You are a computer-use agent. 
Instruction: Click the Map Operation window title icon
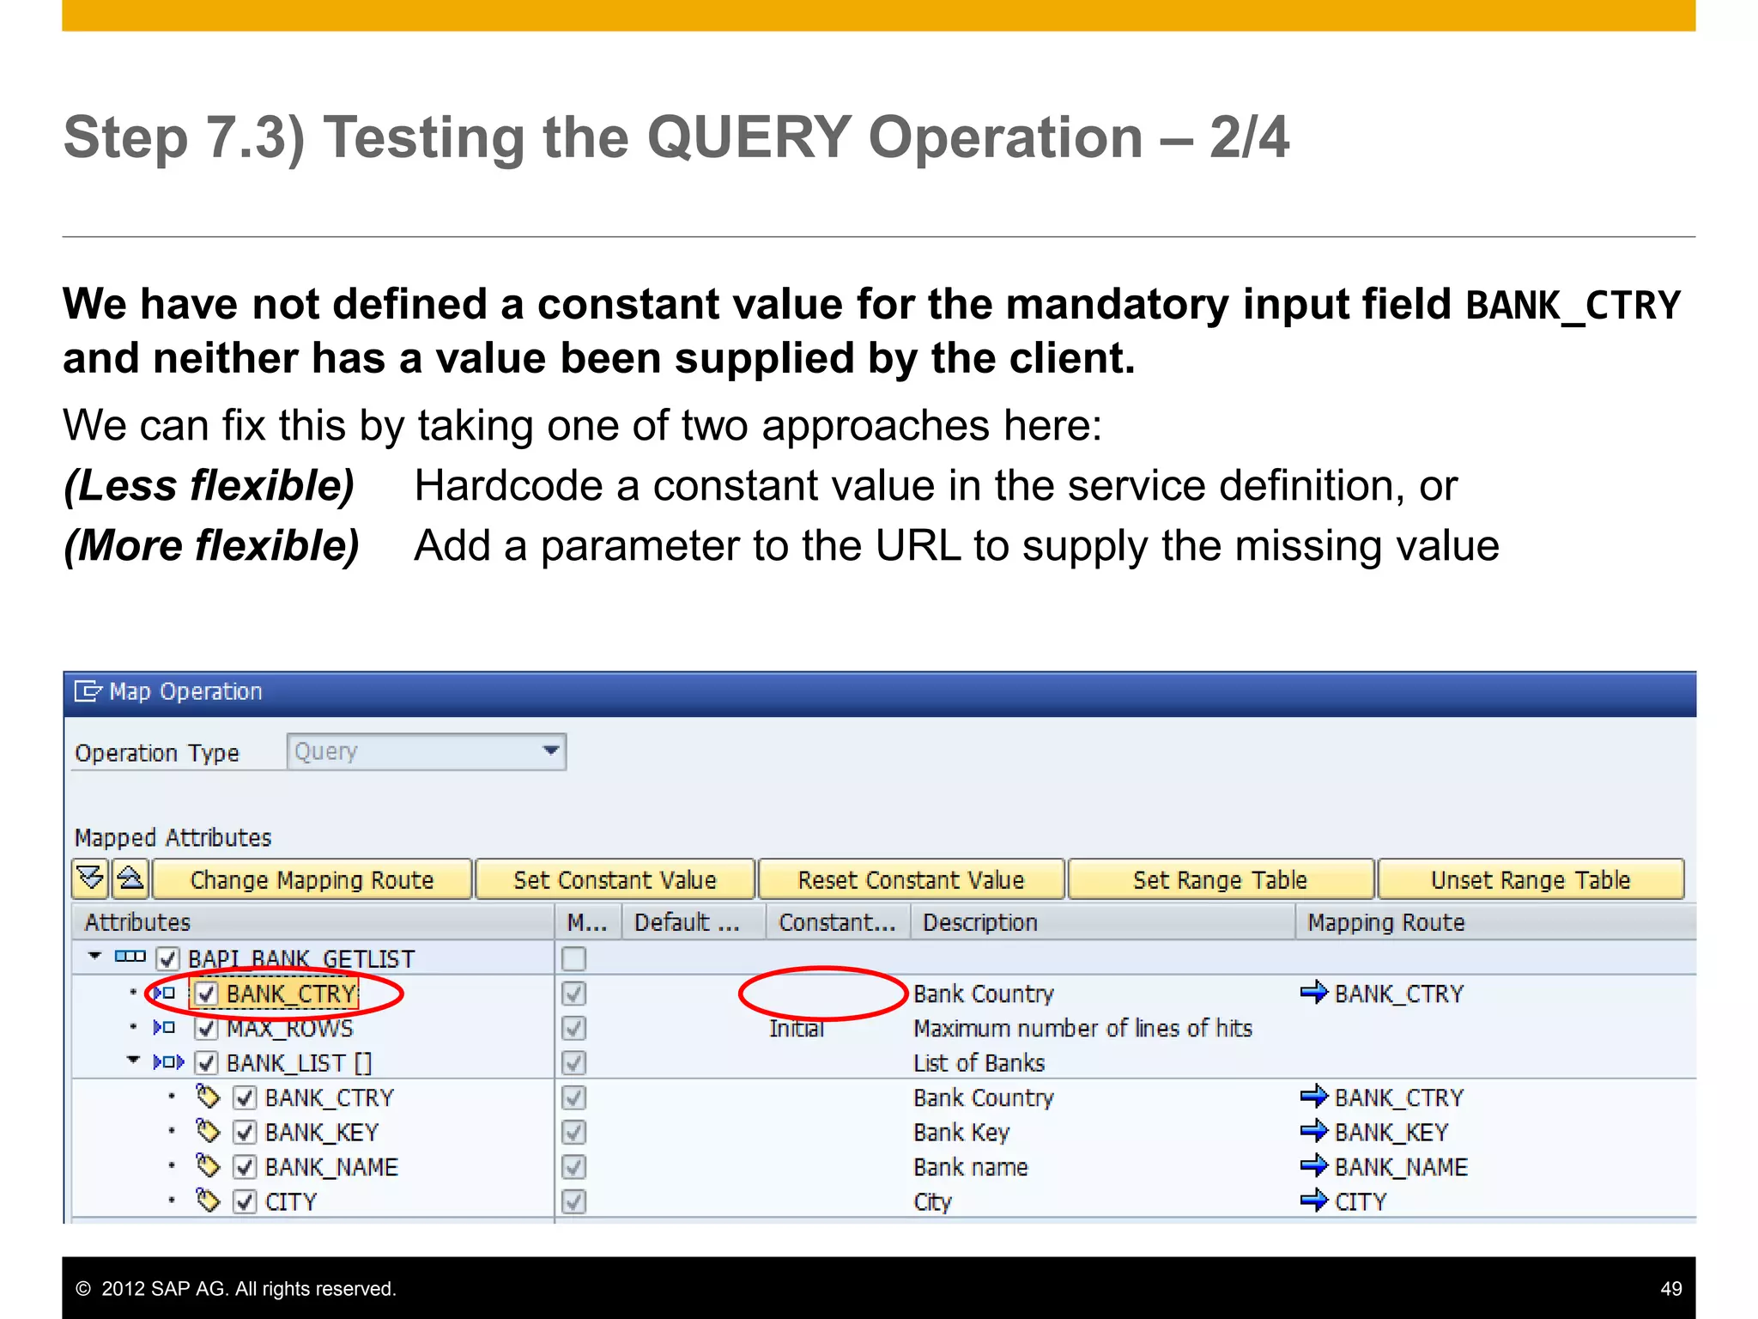point(88,691)
